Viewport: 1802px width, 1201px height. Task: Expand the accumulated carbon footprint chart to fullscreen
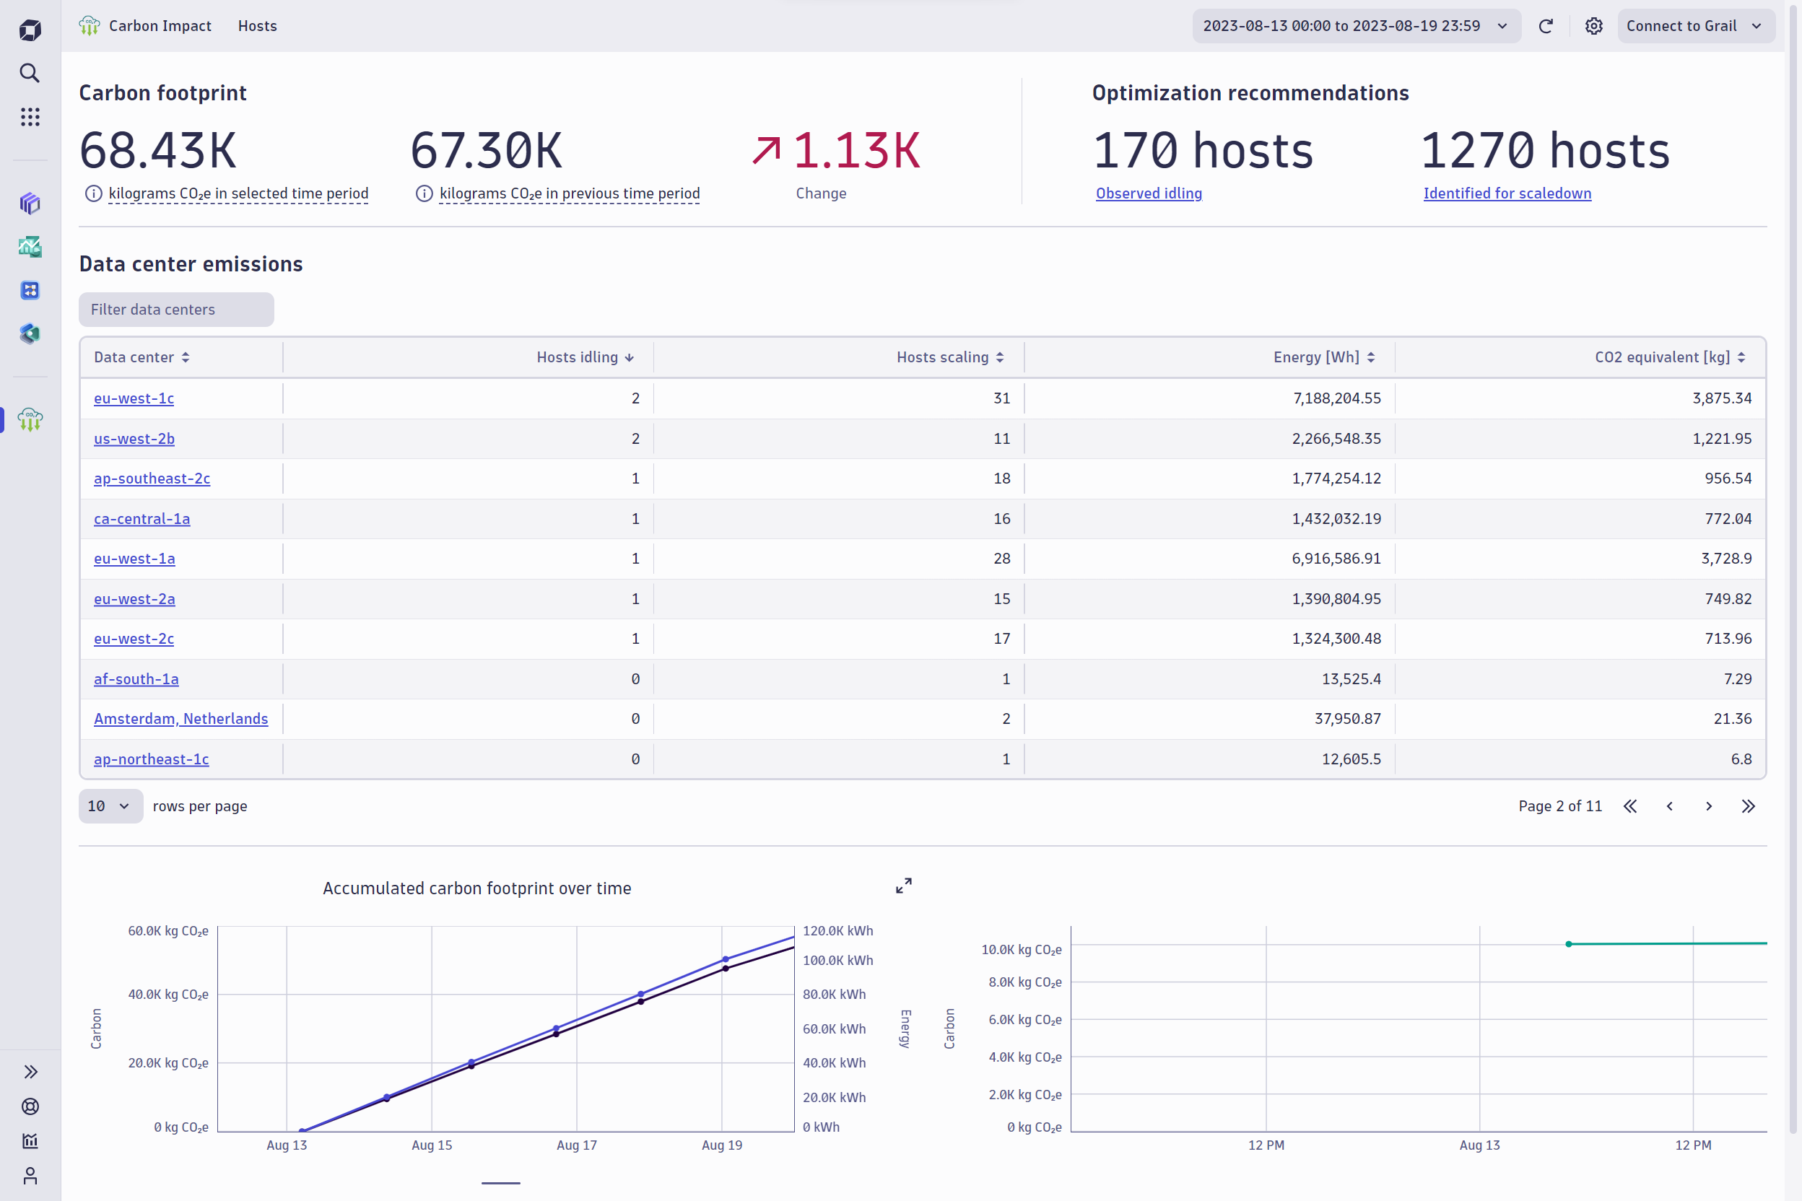coord(902,886)
